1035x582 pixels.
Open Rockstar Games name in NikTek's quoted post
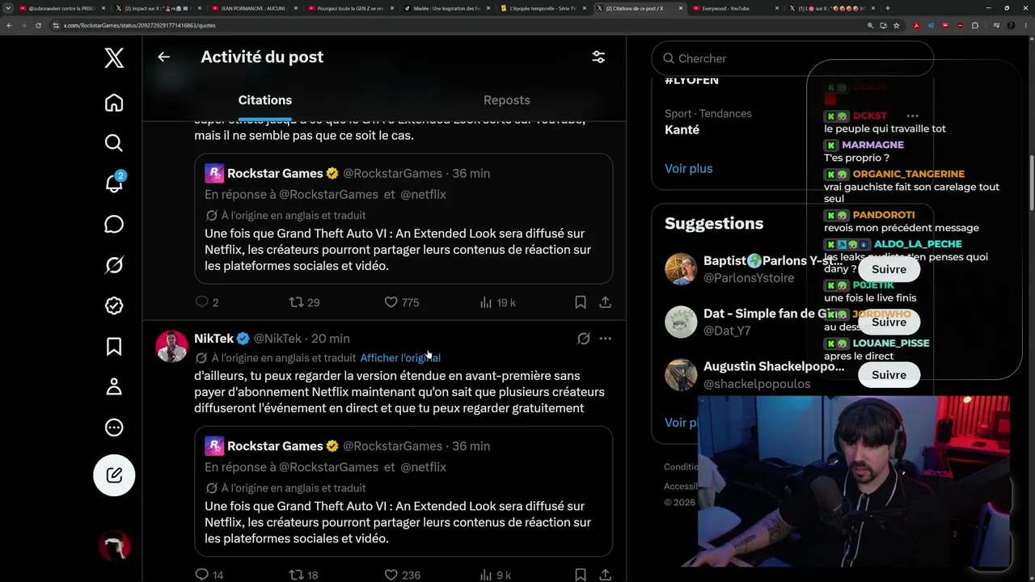pos(275,446)
